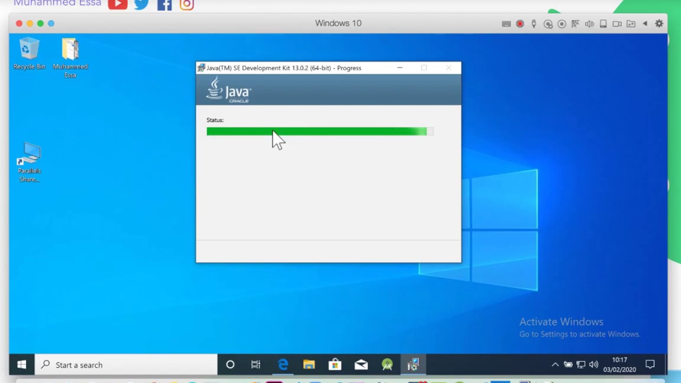Select the Parallels Shared Folders desktop shortcut

pos(29,162)
